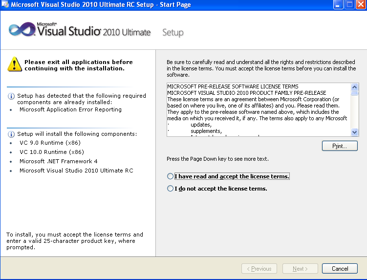Click 'VC 9.0 Runtime (x86)' list item
367x280 pixels.
(x=50, y=143)
